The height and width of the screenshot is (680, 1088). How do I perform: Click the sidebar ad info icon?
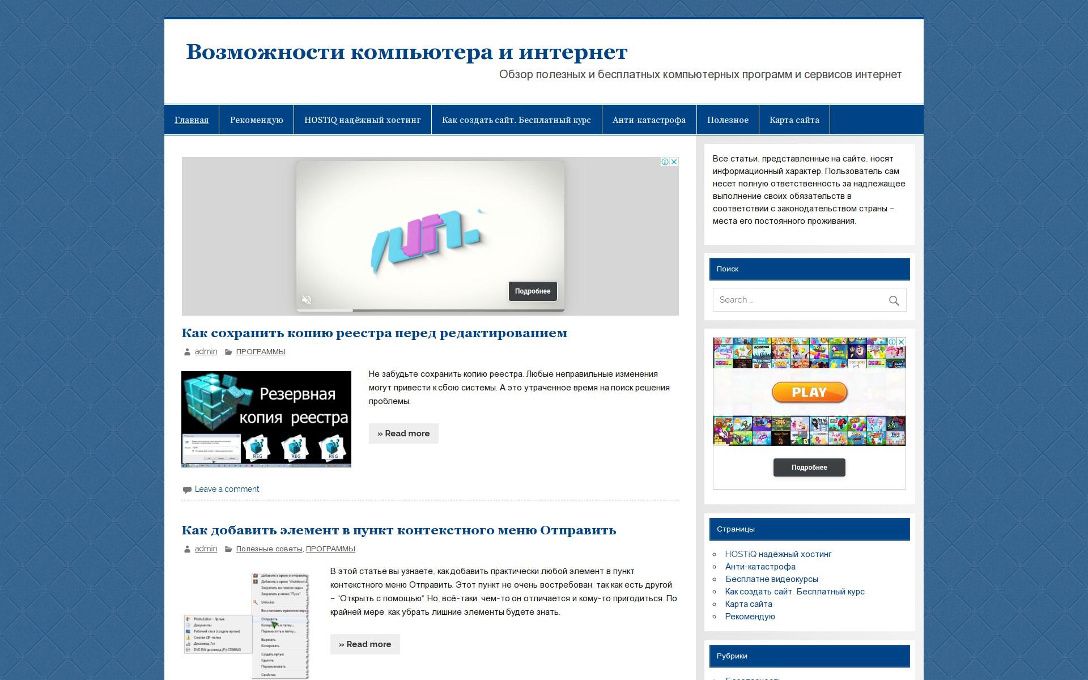pos(892,342)
